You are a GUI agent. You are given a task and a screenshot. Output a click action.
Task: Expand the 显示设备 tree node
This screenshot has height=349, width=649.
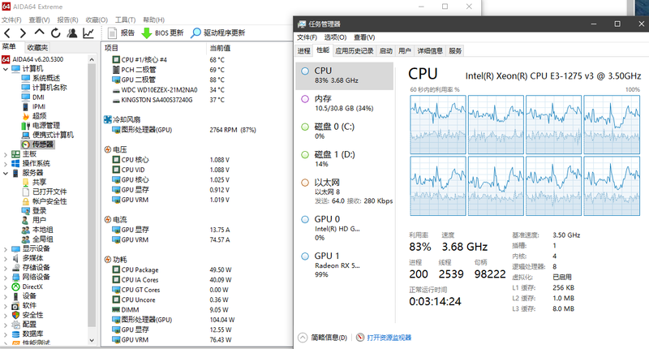(x=6, y=248)
